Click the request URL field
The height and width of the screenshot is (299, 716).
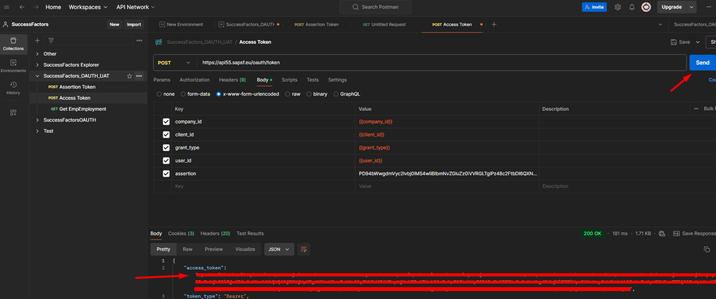click(441, 63)
